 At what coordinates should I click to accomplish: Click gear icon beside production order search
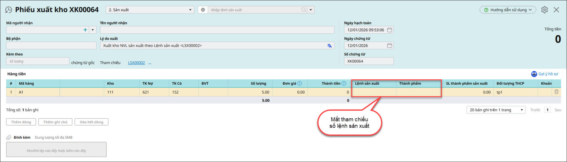(203, 10)
